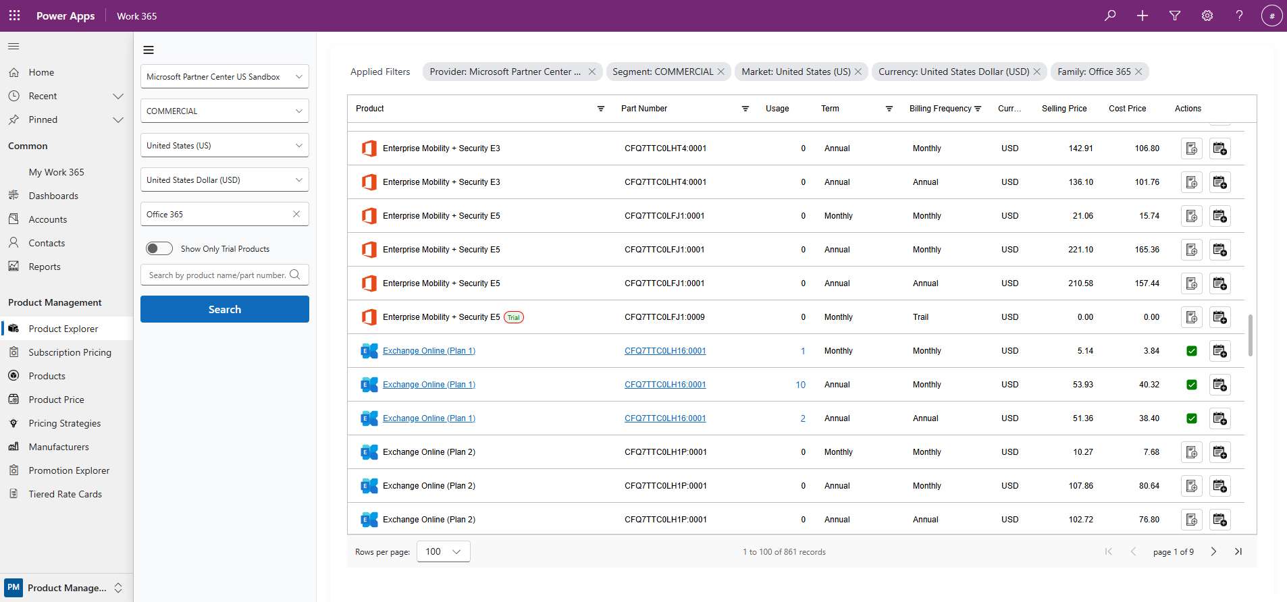Click the search magnifier in top bar
This screenshot has width=1287, height=602.
[x=1110, y=16]
